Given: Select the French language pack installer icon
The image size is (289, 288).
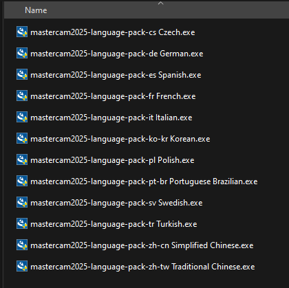Looking at the screenshot, I should 22,96.
